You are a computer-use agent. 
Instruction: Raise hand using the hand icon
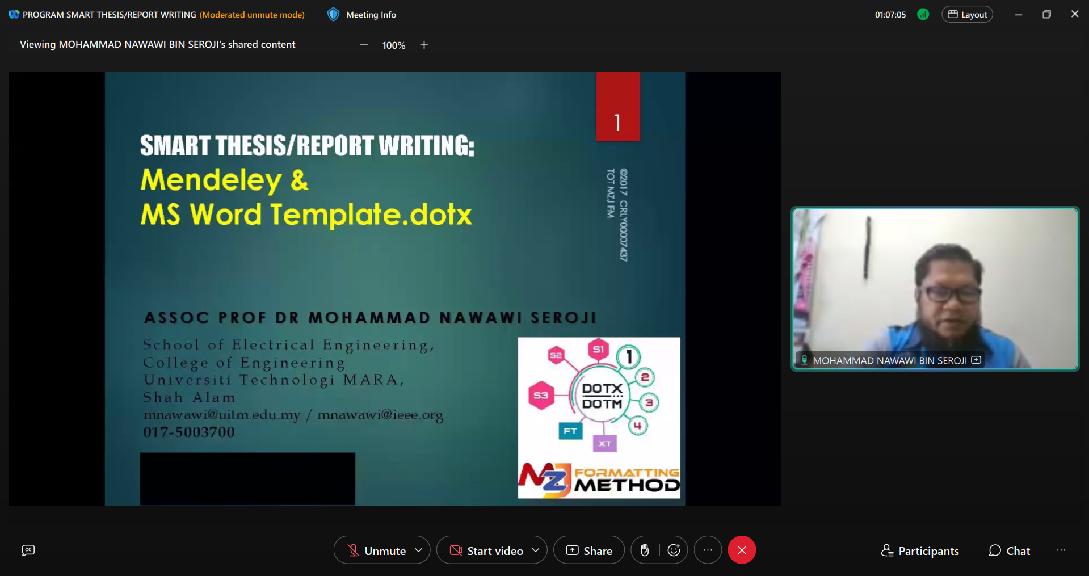point(645,550)
